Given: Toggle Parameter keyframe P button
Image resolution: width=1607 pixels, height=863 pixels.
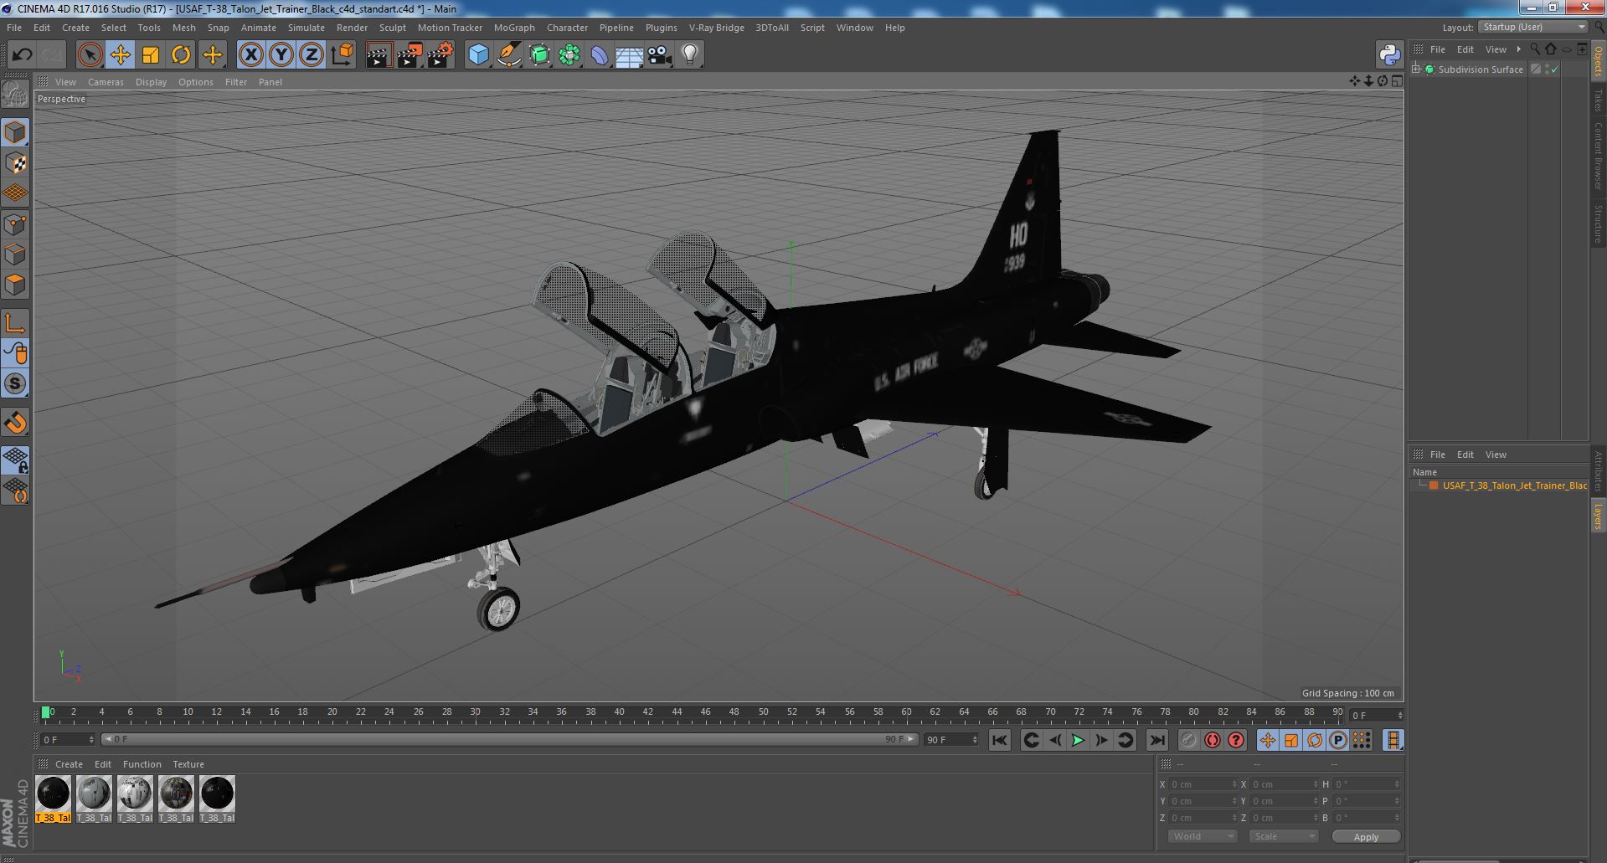Looking at the screenshot, I should pos(1338,740).
